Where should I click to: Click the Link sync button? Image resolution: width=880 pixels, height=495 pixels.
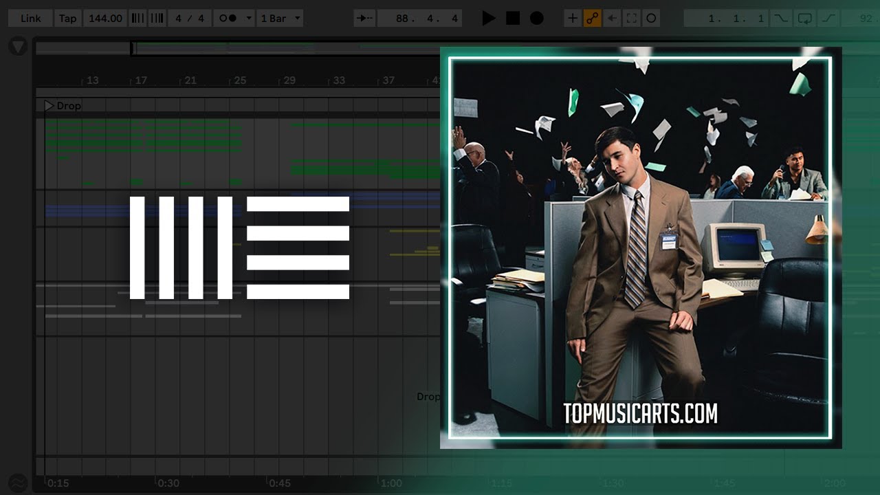[30, 19]
